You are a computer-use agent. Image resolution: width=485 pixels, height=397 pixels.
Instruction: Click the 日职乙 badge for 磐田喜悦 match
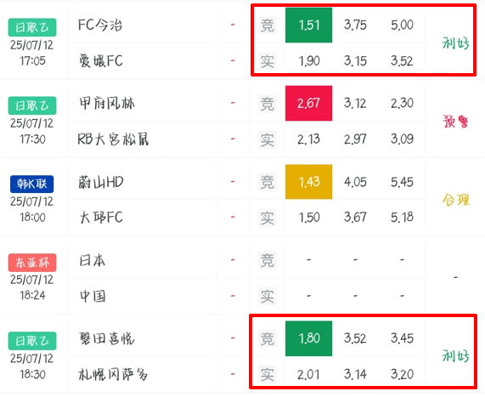click(32, 341)
